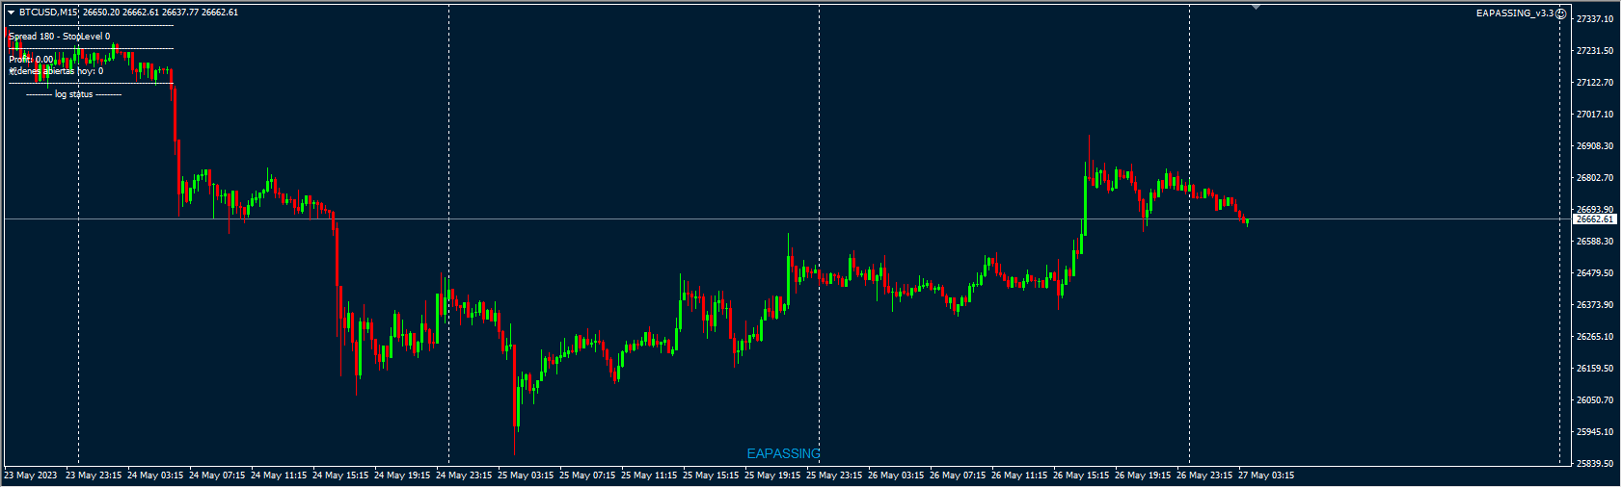Viewport: 1622px width, 488px height.
Task: Click the 'abiertas hoy: 0' orders label
Action: tap(73, 71)
